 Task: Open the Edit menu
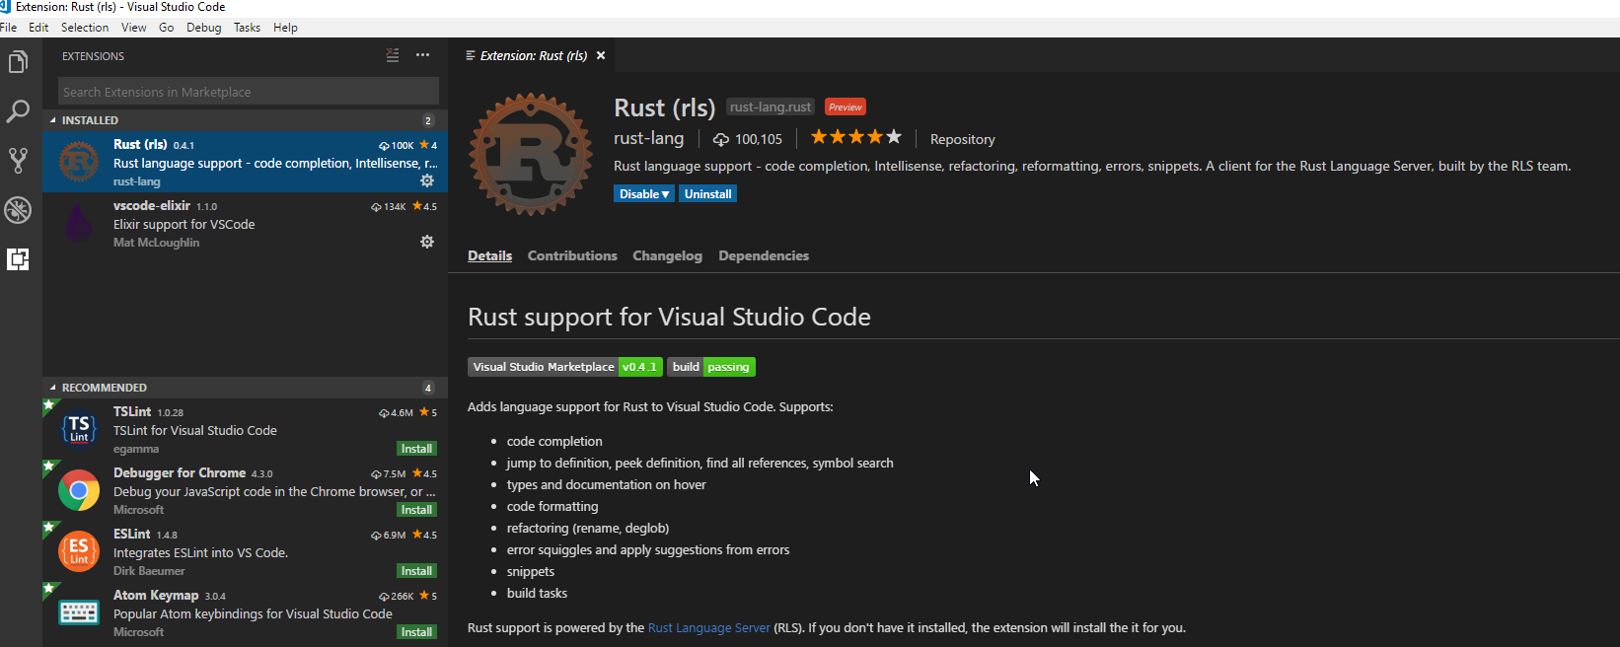pos(38,28)
